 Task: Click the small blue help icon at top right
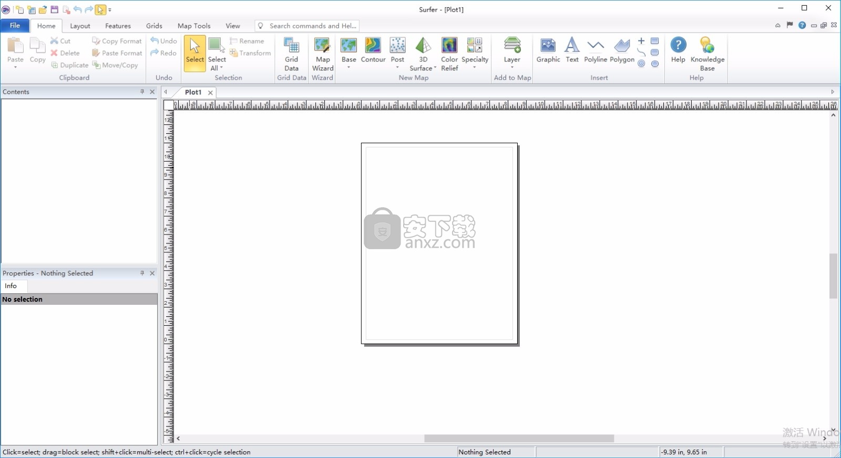pos(802,25)
